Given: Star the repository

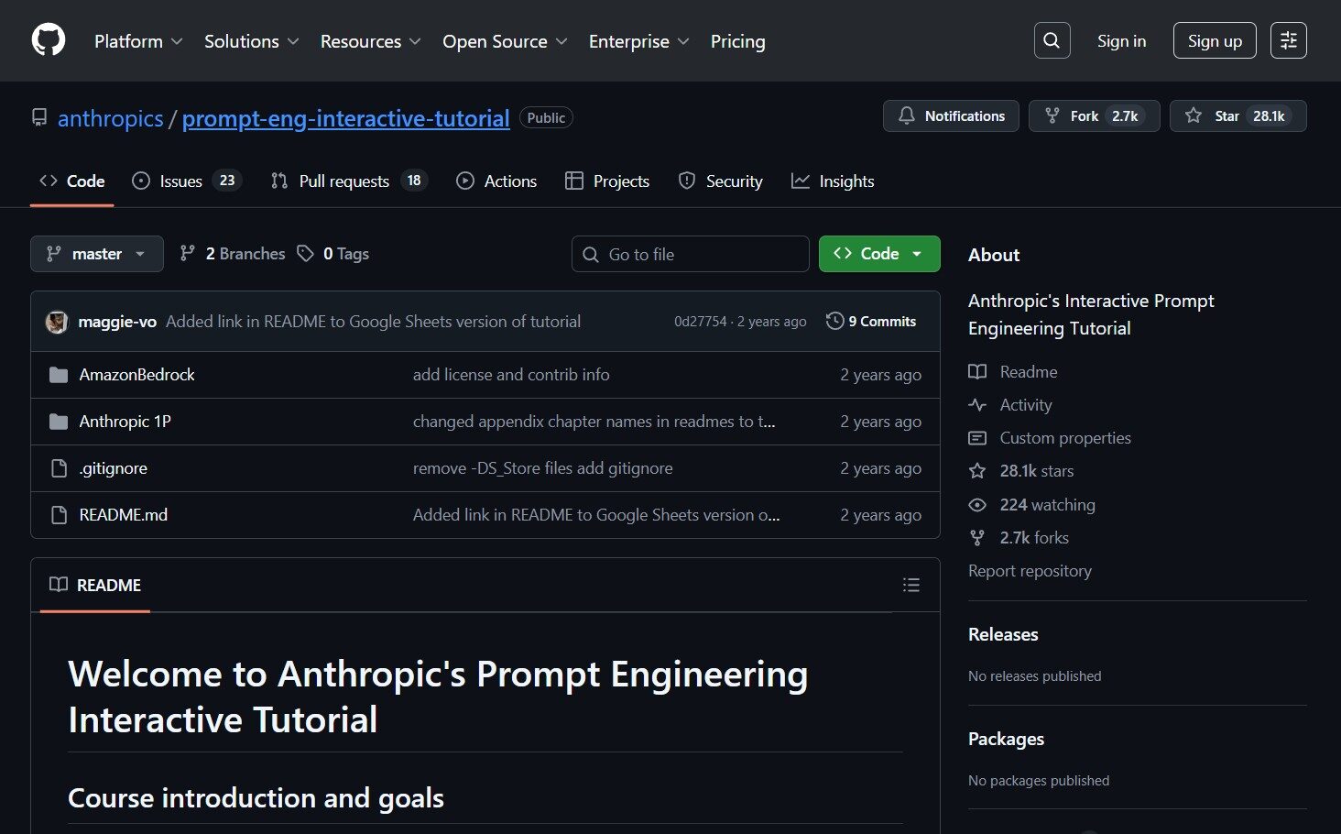Looking at the screenshot, I should coord(1237,116).
